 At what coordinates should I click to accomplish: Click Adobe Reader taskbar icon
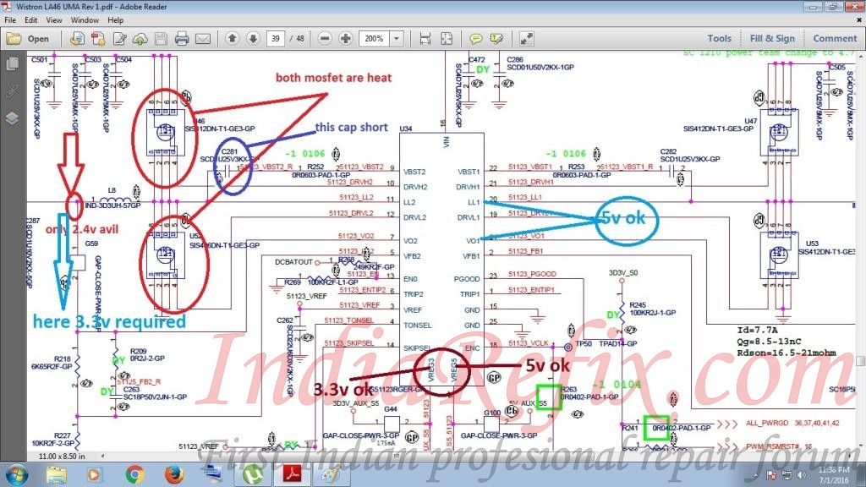click(x=292, y=474)
